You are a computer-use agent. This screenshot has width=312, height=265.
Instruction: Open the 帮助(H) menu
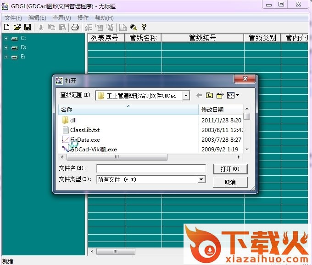click(x=104, y=18)
